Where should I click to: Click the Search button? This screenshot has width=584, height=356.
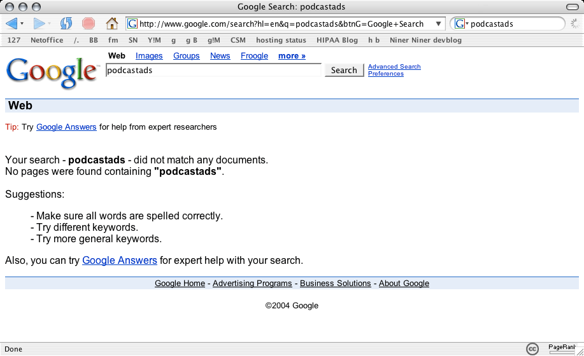pos(344,70)
